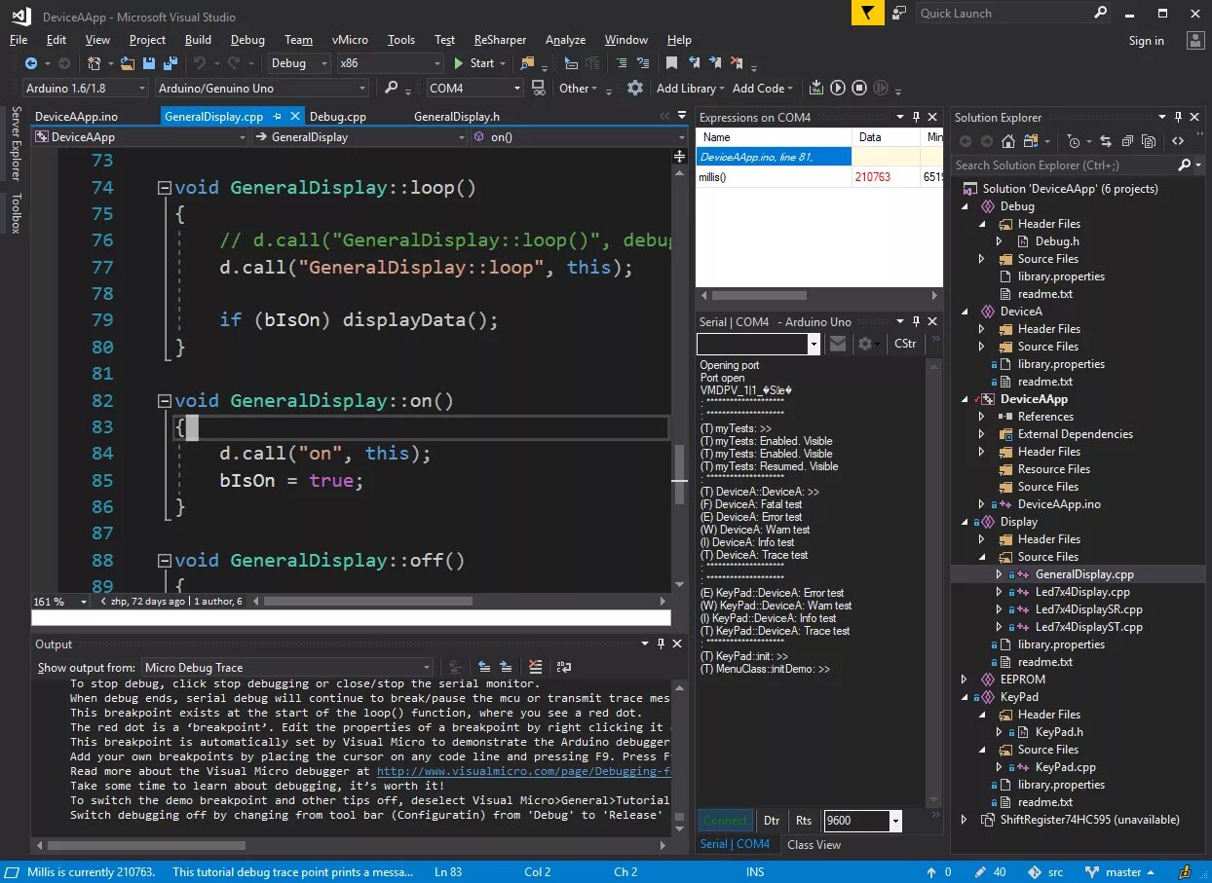Open the 9600 baud rate dropdown
This screenshot has height=883, width=1212.
[x=862, y=821]
